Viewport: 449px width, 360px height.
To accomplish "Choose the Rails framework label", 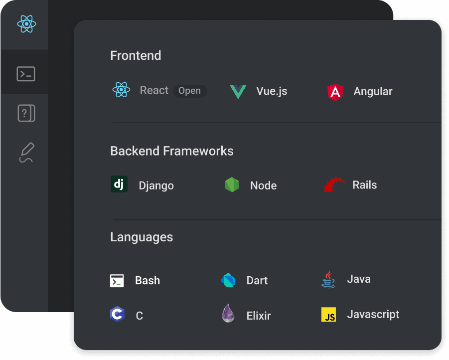I will (365, 185).
